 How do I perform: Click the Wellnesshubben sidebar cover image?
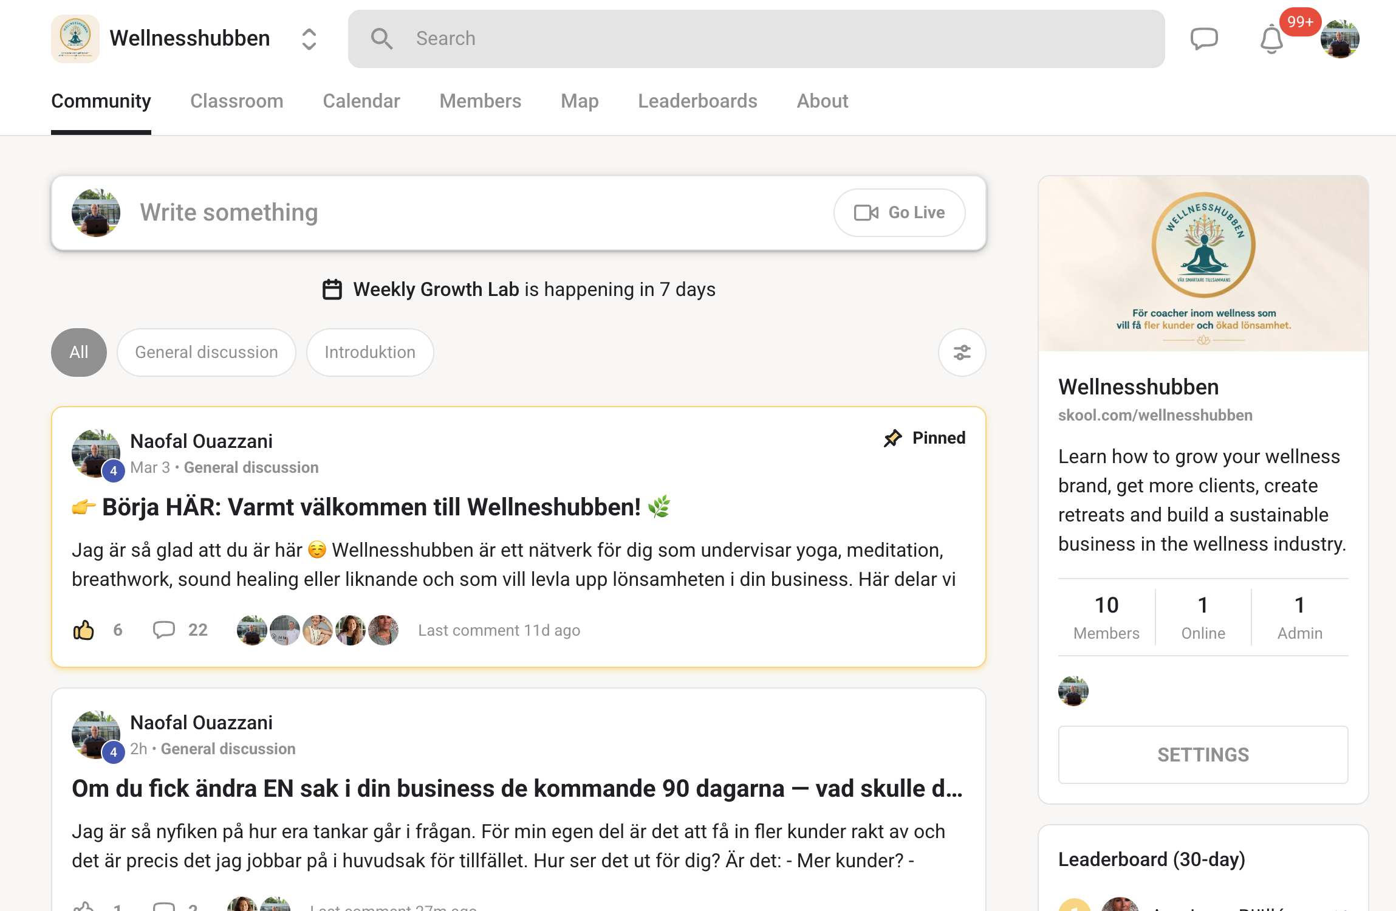click(x=1203, y=264)
